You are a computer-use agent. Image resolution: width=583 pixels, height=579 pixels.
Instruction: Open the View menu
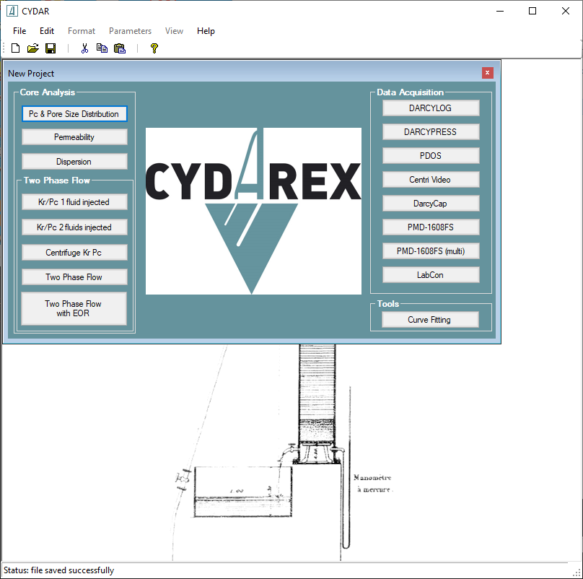(x=174, y=31)
